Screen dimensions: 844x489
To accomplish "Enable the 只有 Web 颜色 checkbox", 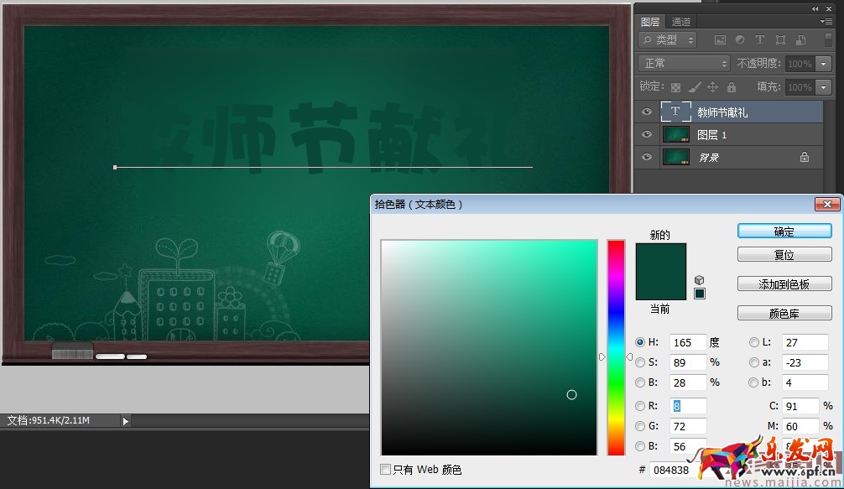I will click(x=384, y=470).
